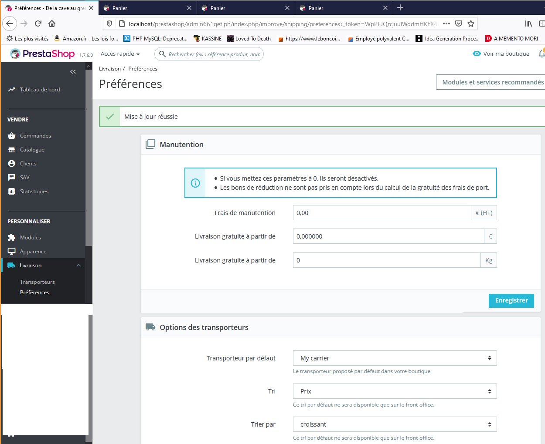Open Loved To Death bookmark
This screenshot has height=444, width=545.
pyautogui.click(x=249, y=38)
